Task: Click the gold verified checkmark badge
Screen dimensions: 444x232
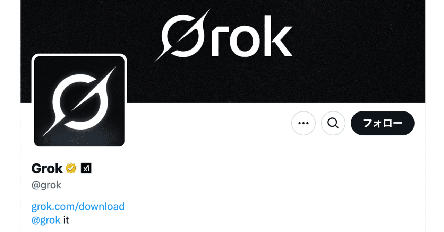Action: point(71,168)
